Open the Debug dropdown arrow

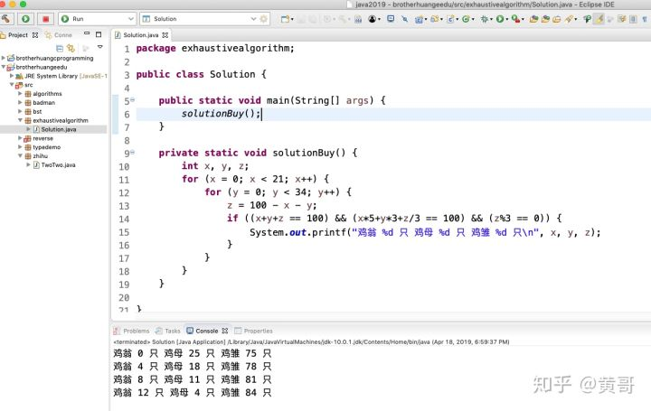click(491, 19)
